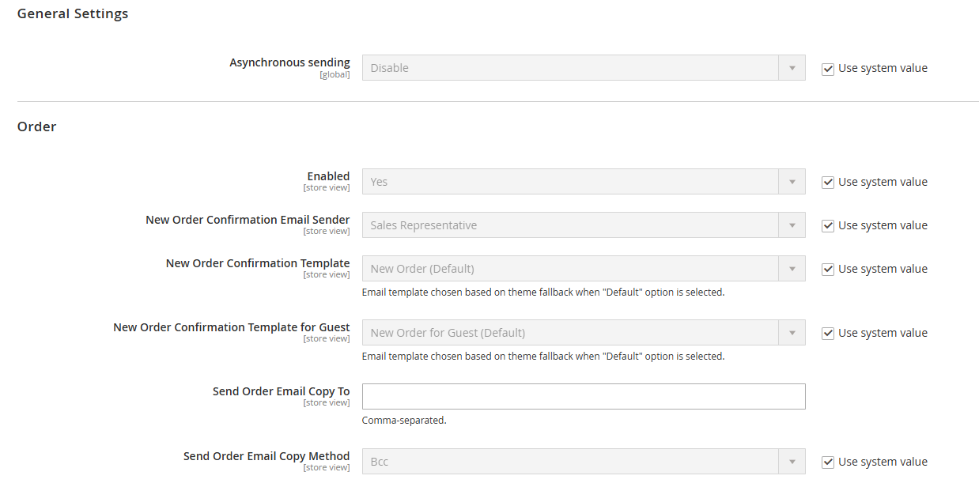The image size is (979, 487).
Task: Click the Send Order Email Copy Method label
Action: click(x=266, y=456)
